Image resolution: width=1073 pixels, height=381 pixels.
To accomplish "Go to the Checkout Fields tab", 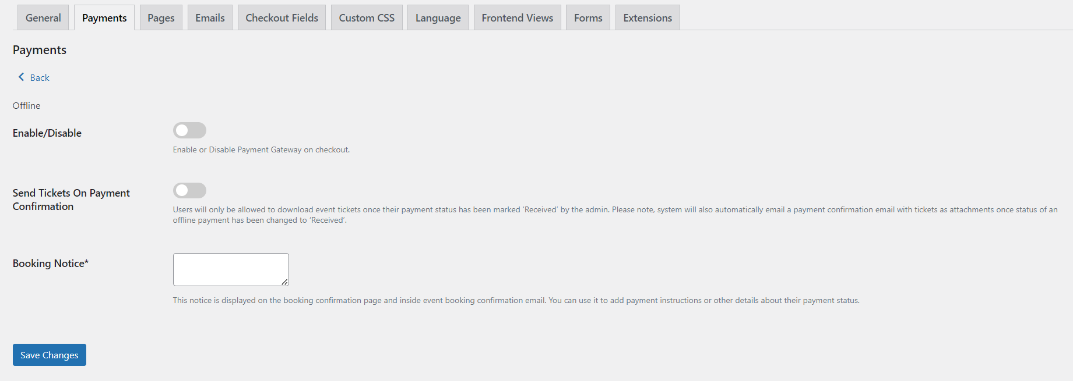I will pyautogui.click(x=282, y=18).
